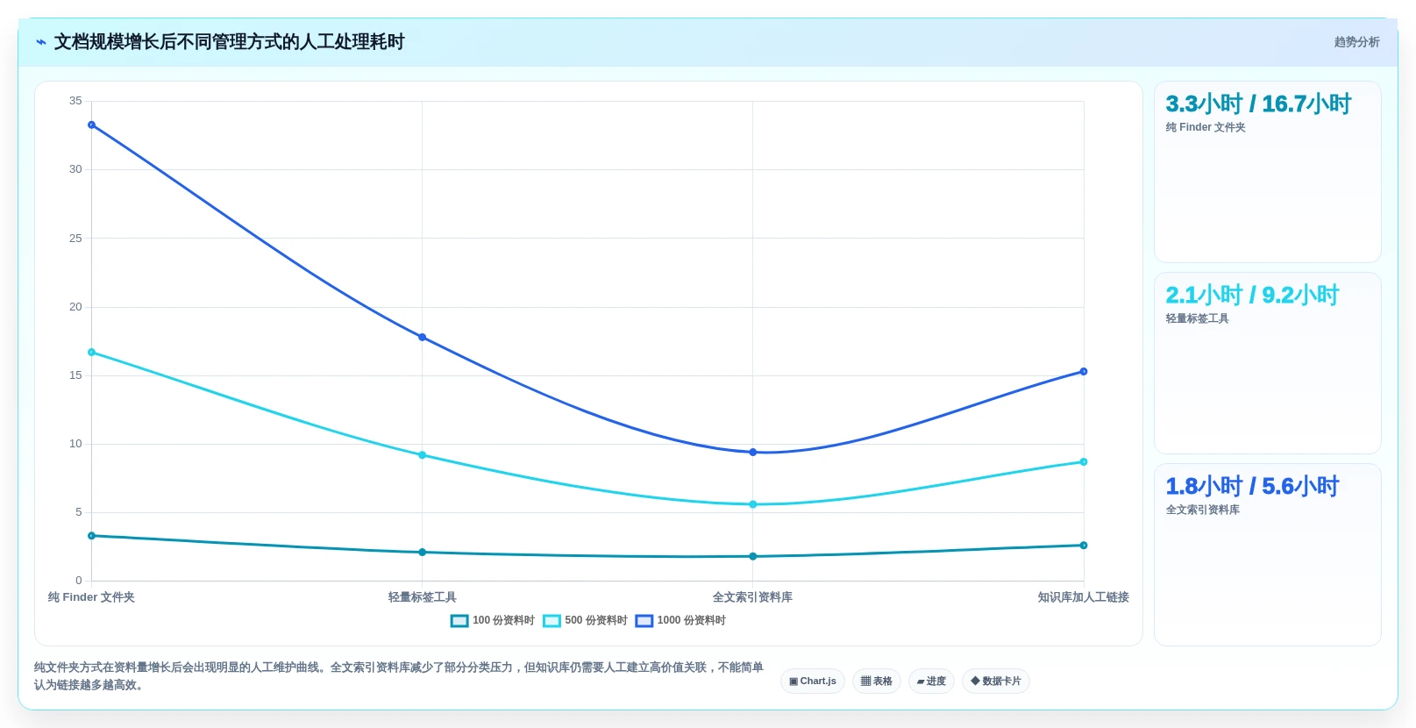
Task: Click the Chart.js tag chip
Action: click(813, 681)
